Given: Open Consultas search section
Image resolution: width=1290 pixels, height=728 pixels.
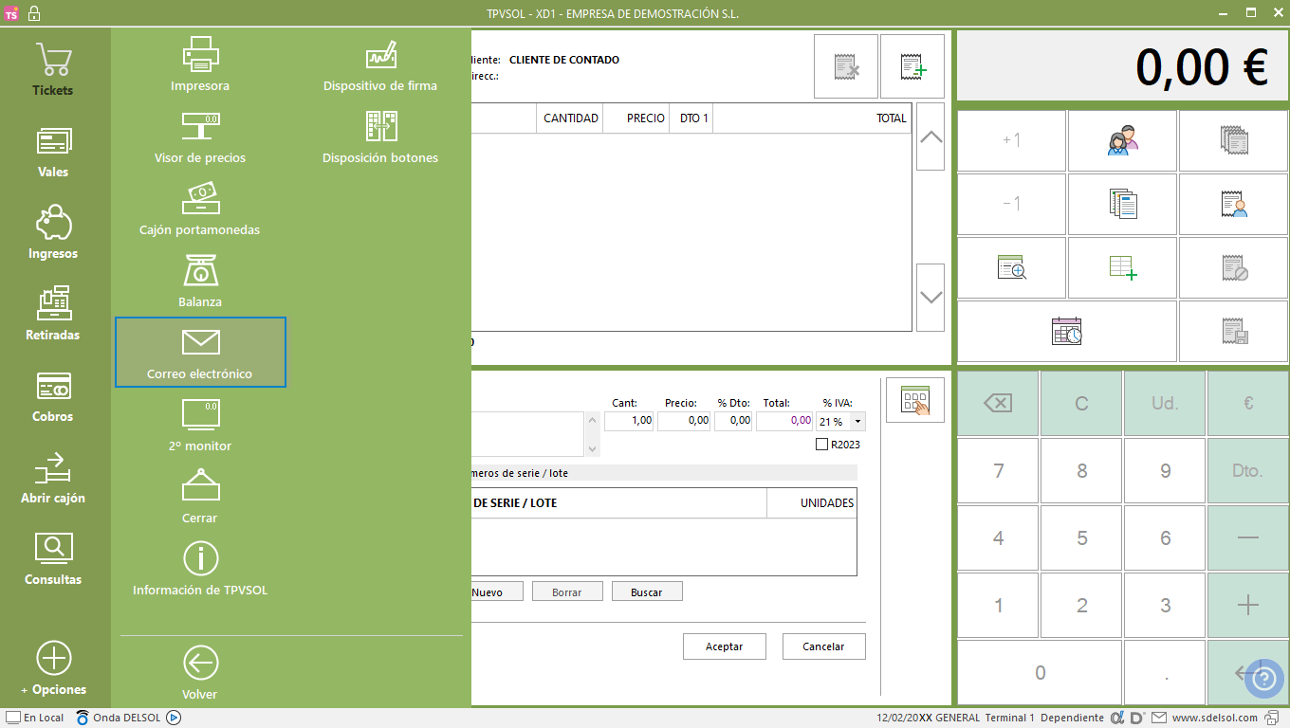Looking at the screenshot, I should (x=53, y=559).
